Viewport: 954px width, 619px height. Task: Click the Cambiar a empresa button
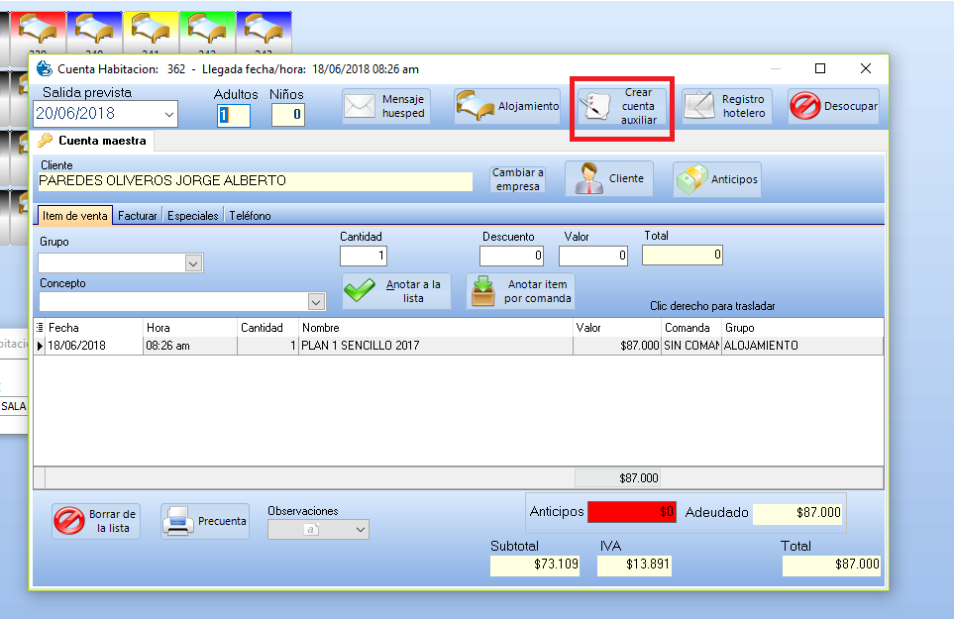coord(518,179)
